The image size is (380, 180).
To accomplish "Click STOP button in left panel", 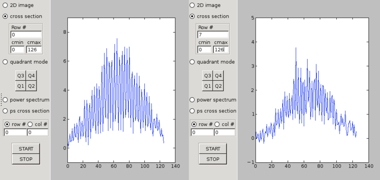I will pyautogui.click(x=26, y=159).
